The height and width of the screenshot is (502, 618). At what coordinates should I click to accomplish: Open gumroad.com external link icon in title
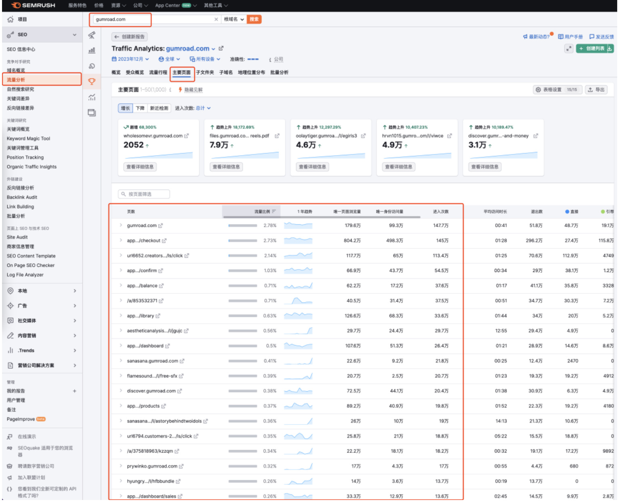pos(221,49)
